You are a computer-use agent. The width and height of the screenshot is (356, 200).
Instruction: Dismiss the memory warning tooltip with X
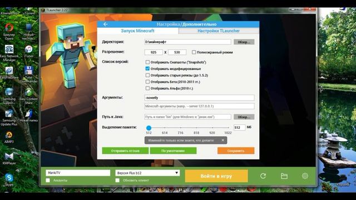[x=223, y=140]
